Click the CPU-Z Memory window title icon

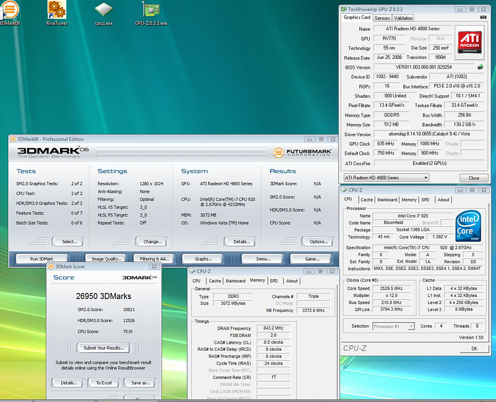[192, 271]
